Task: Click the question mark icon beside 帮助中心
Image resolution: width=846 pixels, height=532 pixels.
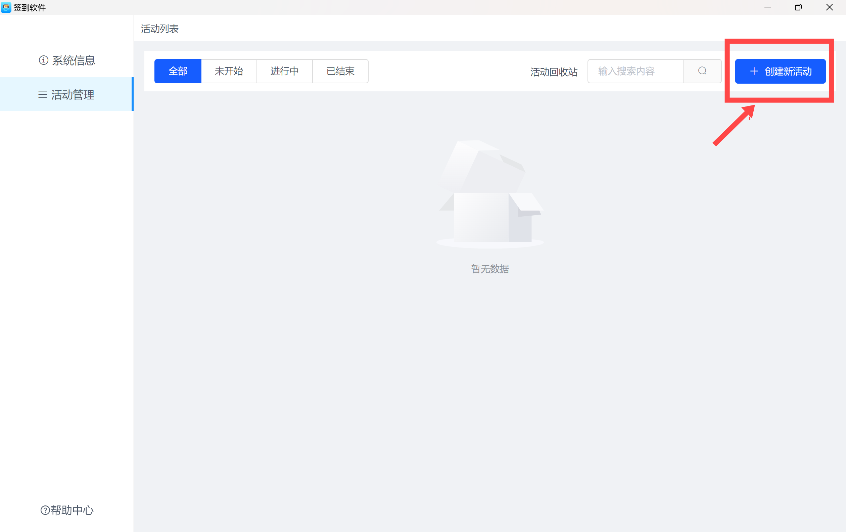Action: 45,510
